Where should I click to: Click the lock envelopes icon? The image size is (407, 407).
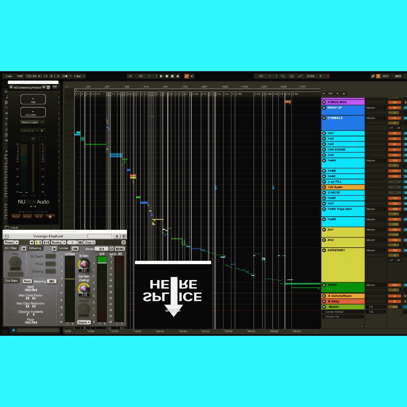344,93
